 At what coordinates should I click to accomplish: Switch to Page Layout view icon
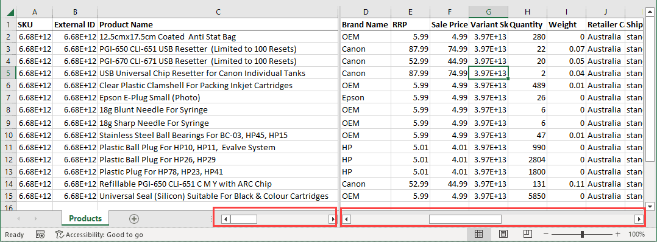click(x=504, y=235)
